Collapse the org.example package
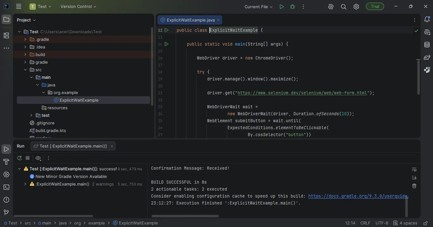This screenshot has height=227, width=433. point(43,92)
